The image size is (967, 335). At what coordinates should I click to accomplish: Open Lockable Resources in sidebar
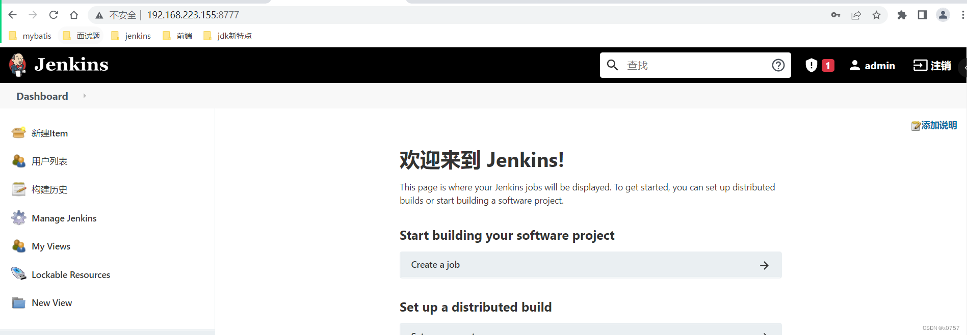point(71,274)
